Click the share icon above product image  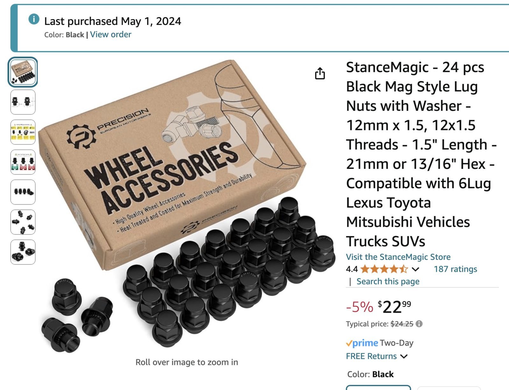[x=320, y=73]
